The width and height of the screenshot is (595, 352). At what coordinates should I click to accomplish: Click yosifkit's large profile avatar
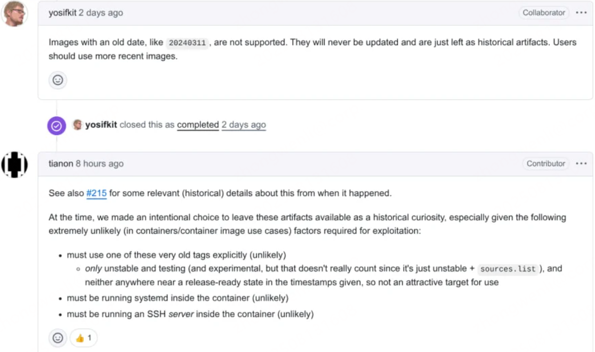[14, 14]
